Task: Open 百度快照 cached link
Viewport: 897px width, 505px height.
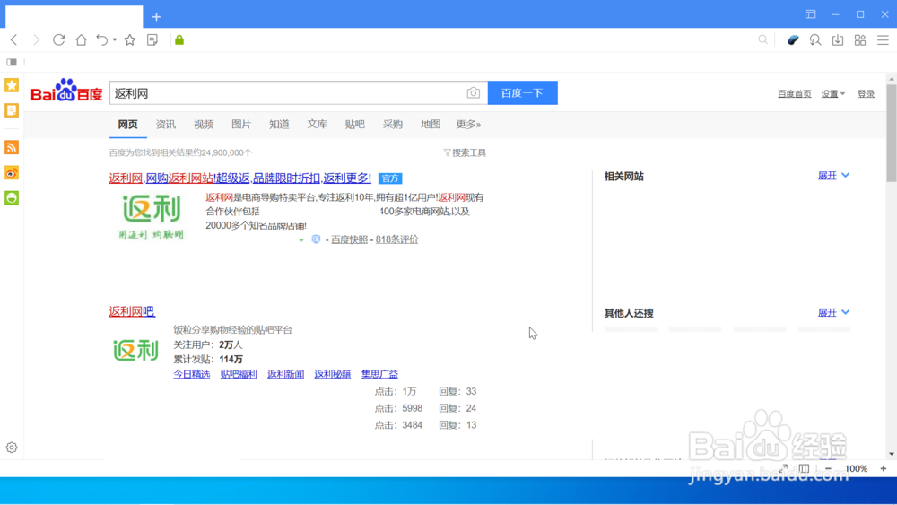Action: (x=349, y=239)
